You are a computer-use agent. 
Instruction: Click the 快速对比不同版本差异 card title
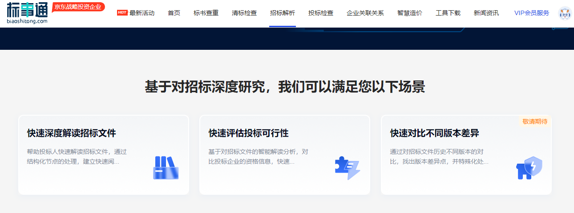[435, 133]
